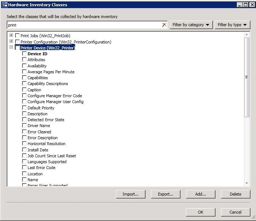The height and width of the screenshot is (221, 256).
Task: Check the Install Date checkbox
Action: tap(24, 150)
